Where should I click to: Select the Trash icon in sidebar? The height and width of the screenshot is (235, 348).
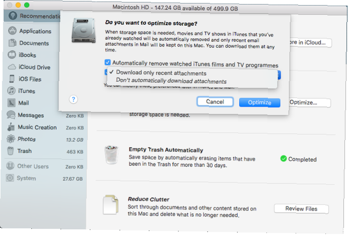pyautogui.click(x=10, y=151)
